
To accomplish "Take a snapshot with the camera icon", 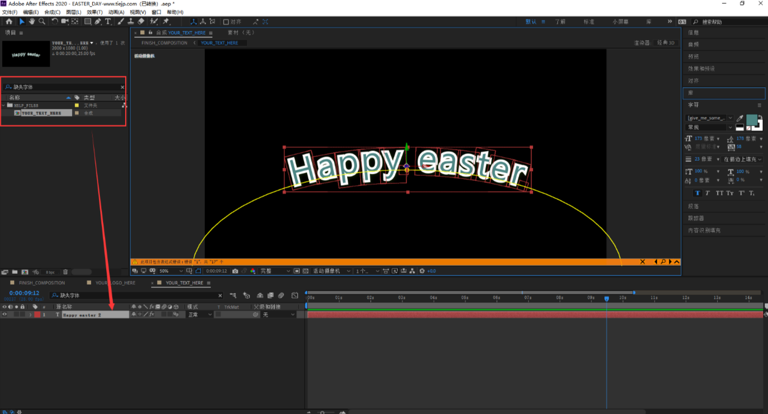I will pos(235,271).
